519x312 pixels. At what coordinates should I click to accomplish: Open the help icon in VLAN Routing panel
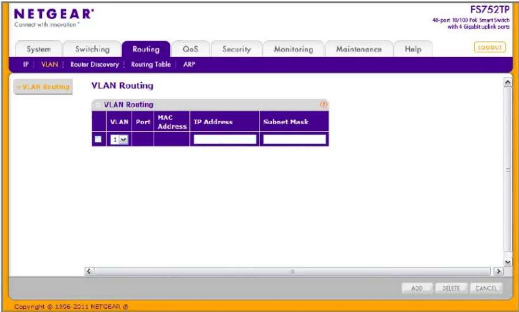(324, 105)
